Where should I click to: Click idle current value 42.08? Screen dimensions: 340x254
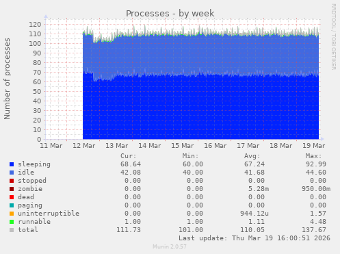click(x=131, y=173)
